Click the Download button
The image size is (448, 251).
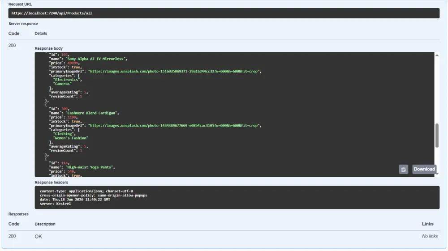[x=424, y=169]
